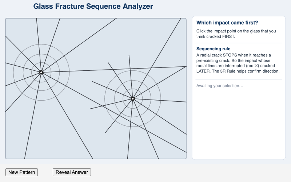Select the left impact point on the glass
Viewport: 291px width, 183px height.
point(41,72)
